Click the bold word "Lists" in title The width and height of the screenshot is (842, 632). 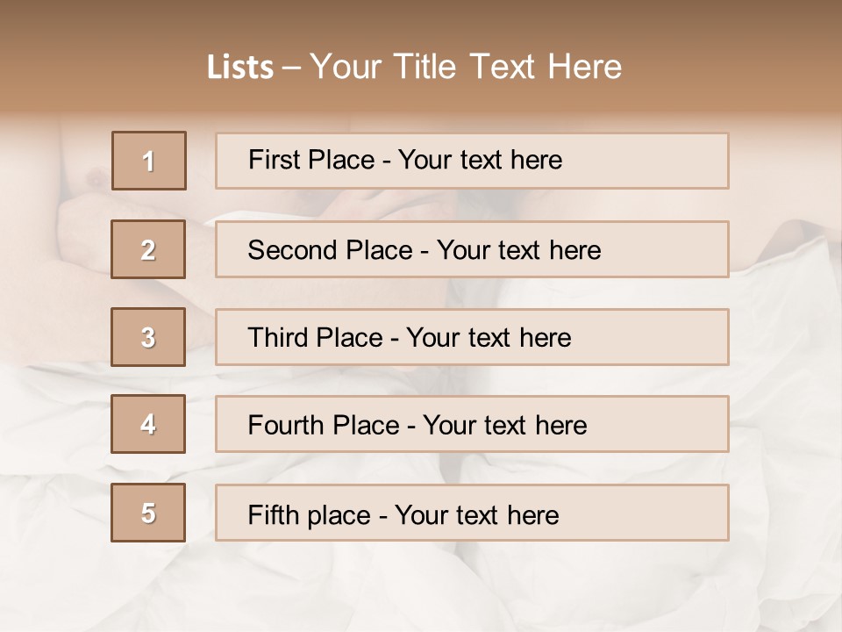pos(239,68)
